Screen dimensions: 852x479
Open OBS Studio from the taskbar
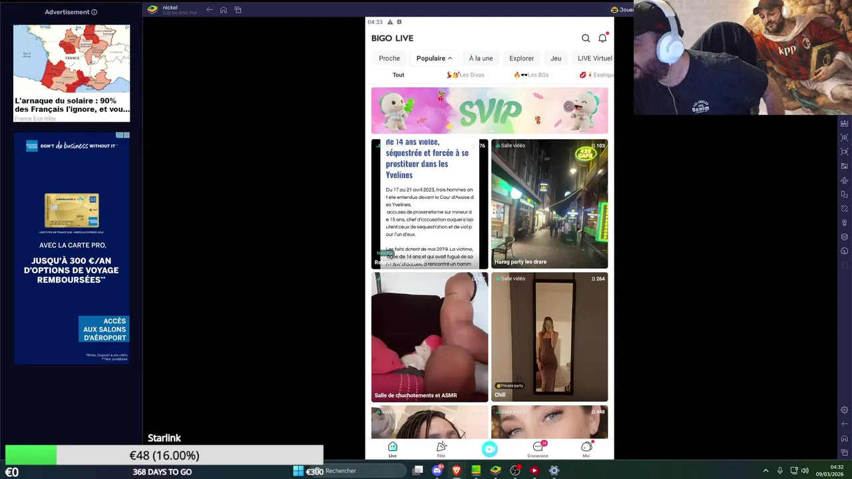(515, 470)
